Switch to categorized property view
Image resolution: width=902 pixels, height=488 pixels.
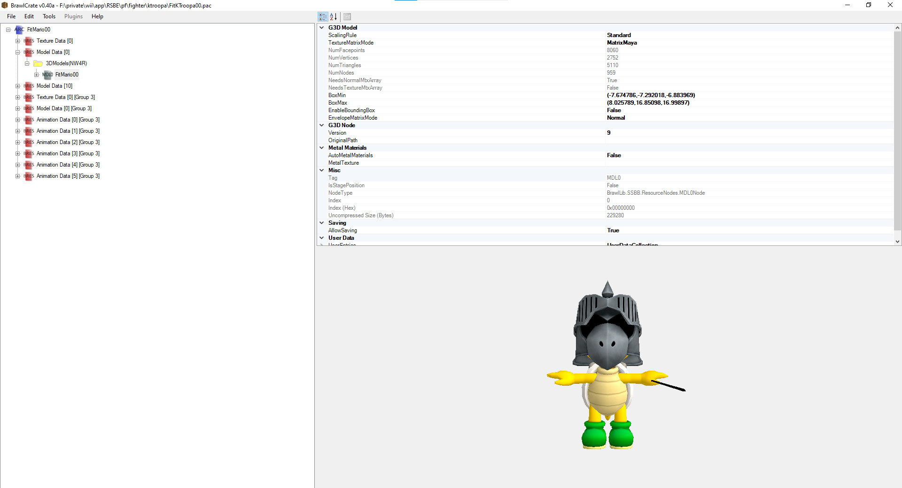pyautogui.click(x=323, y=16)
